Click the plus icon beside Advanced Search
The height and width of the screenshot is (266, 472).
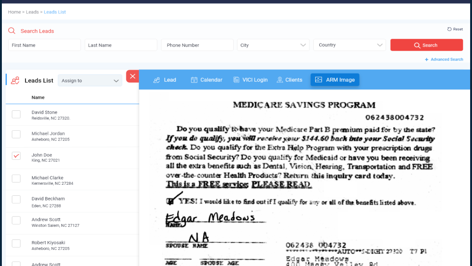coord(427,60)
